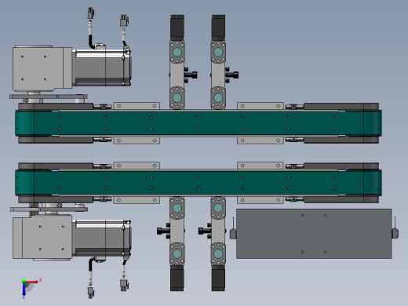Click the red X axis arrow of triad
The height and width of the screenshot is (306, 408).
(32, 282)
